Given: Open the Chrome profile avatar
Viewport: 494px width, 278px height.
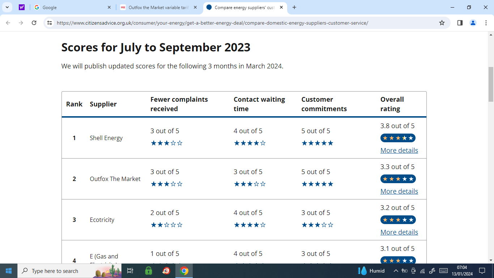Looking at the screenshot, I should click(x=473, y=23).
